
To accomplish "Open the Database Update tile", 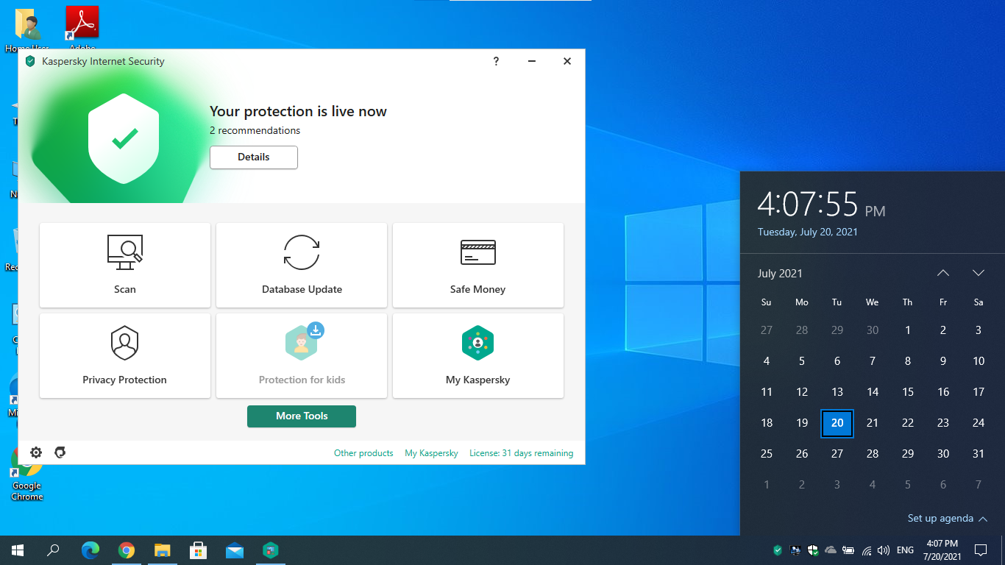I will click(x=302, y=265).
